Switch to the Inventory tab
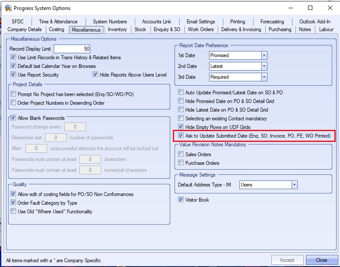 coord(117,29)
